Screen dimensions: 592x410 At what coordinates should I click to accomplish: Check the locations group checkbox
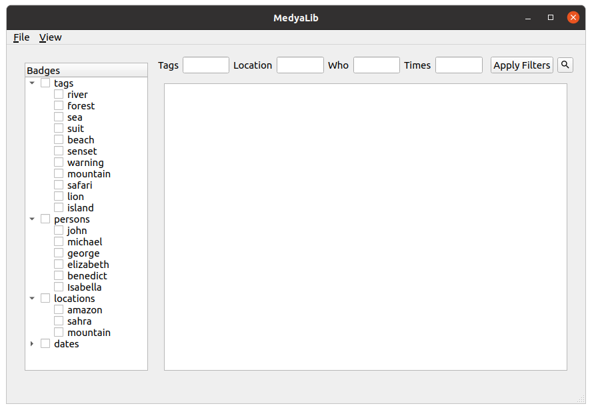45,298
